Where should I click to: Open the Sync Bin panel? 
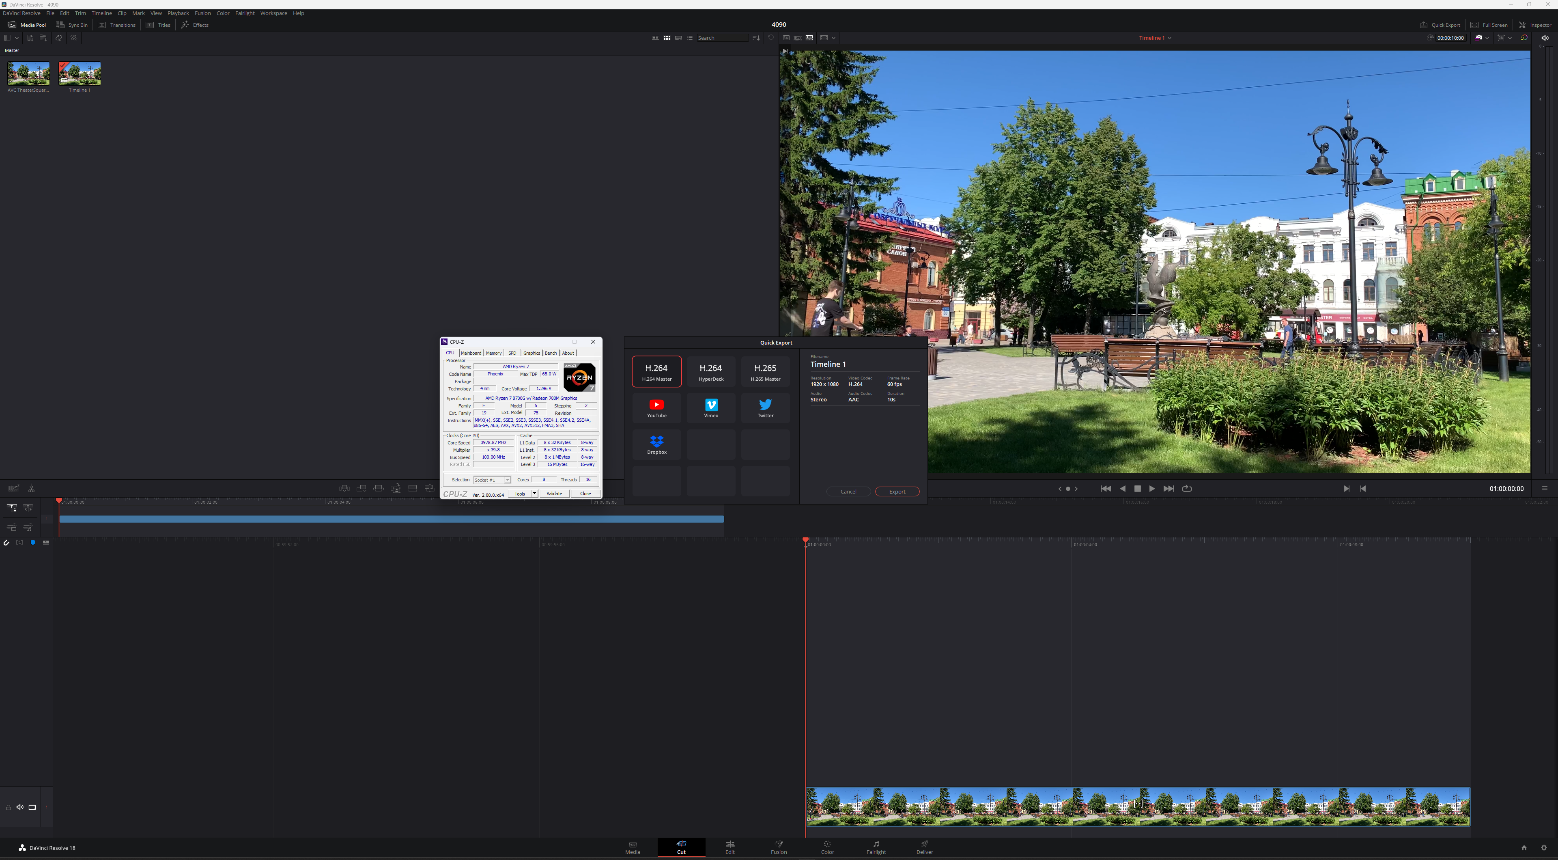(x=72, y=25)
